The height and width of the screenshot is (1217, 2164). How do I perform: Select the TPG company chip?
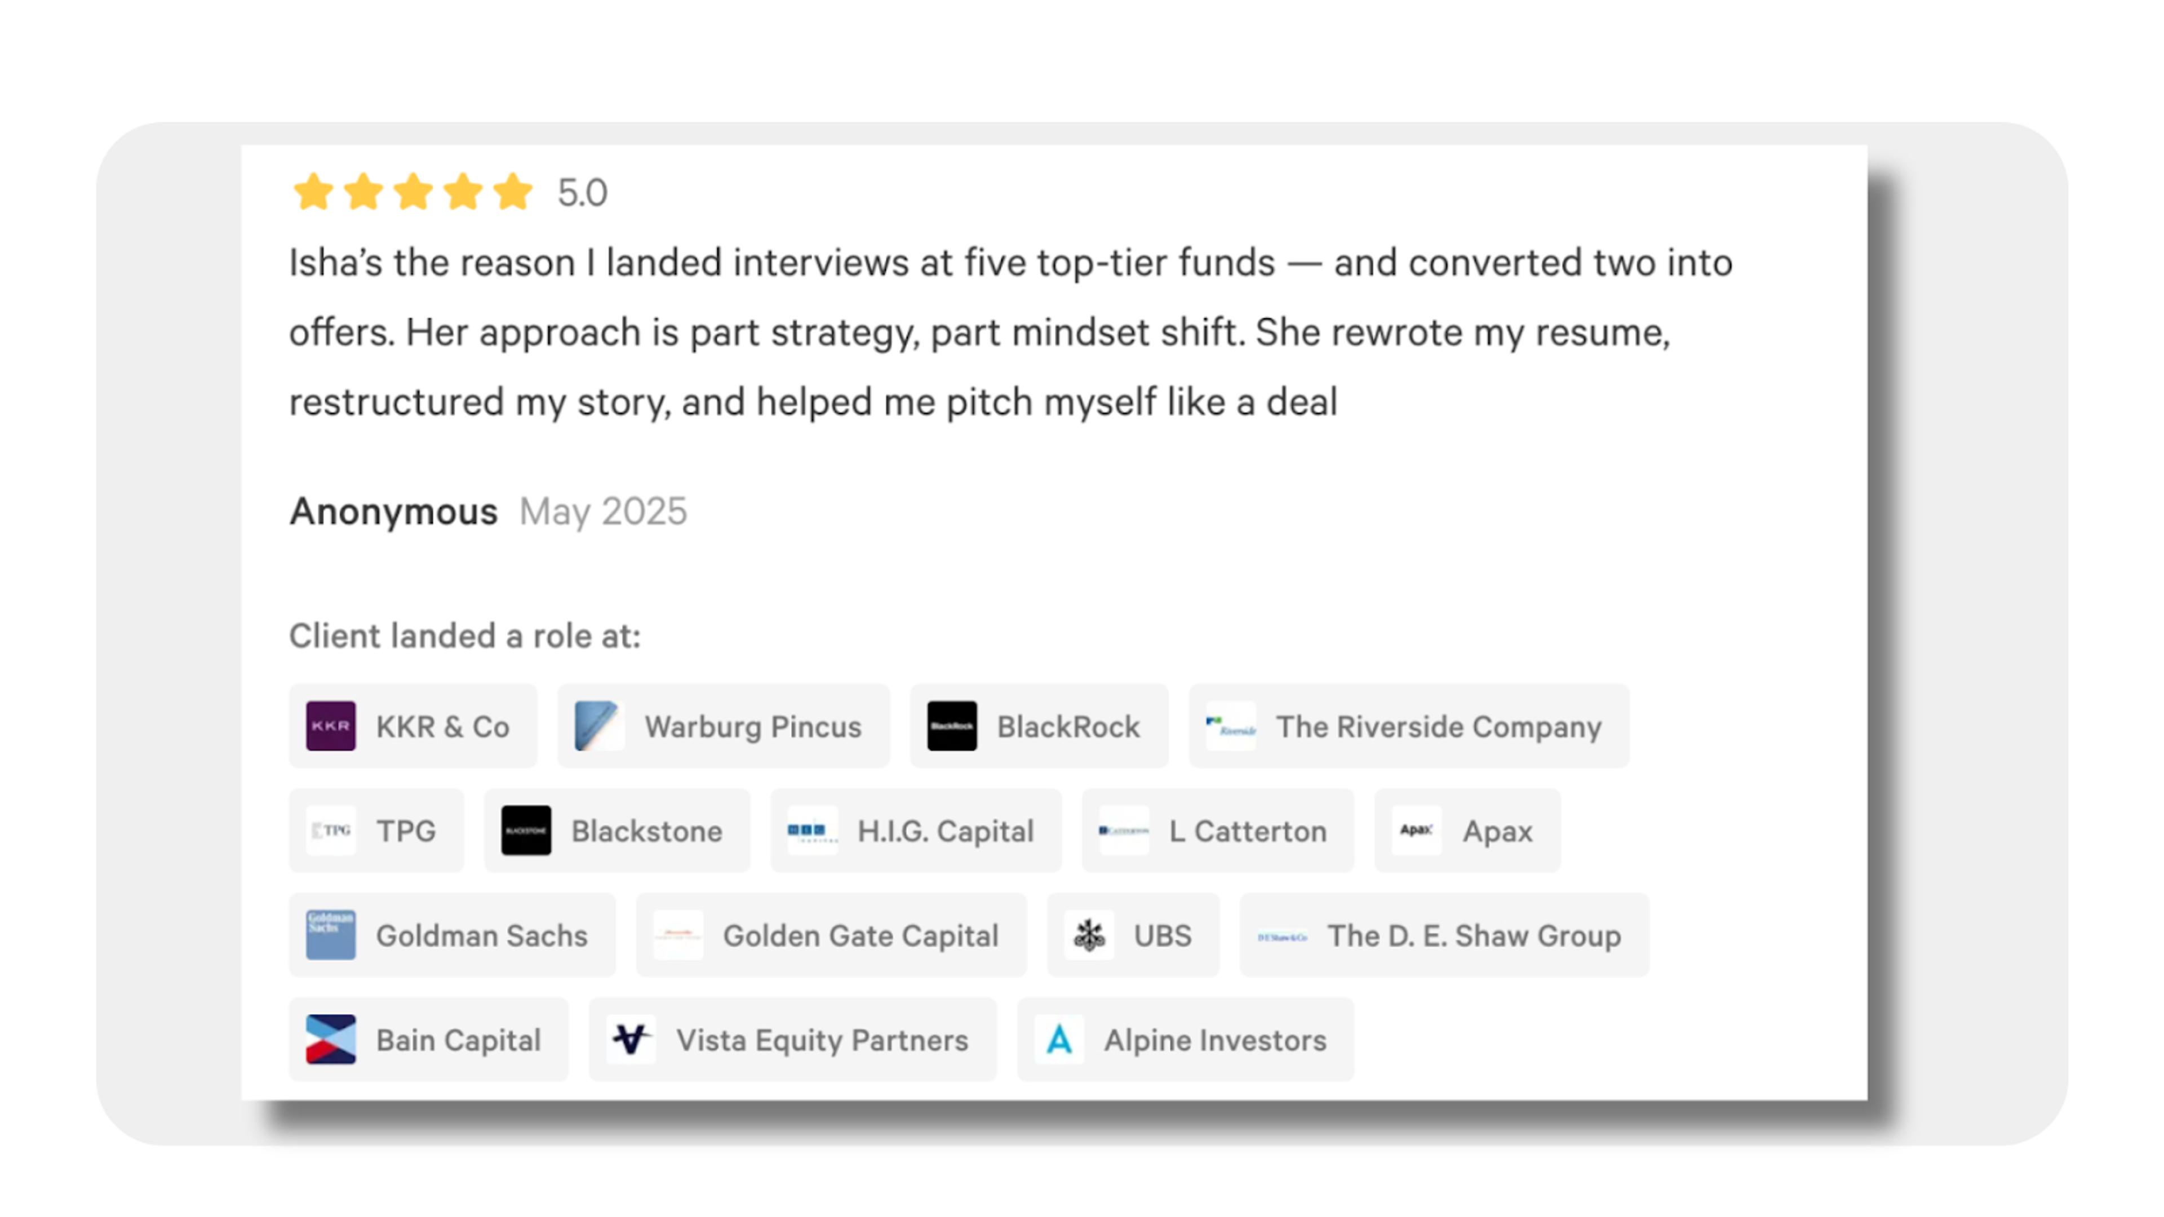coord(376,830)
